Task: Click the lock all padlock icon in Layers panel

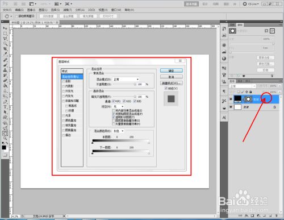Action: pyautogui.click(x=250, y=92)
